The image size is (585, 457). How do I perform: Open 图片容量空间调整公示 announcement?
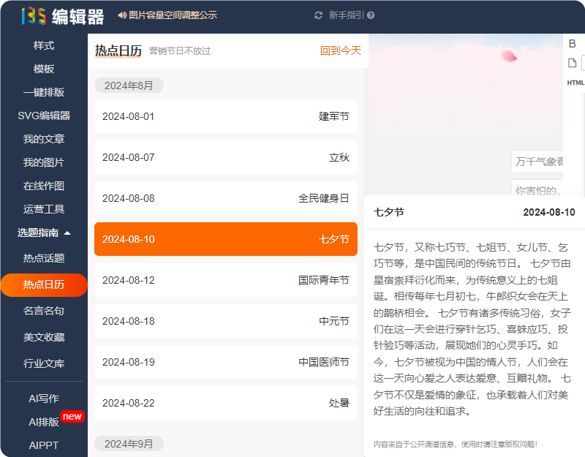pyautogui.click(x=173, y=15)
